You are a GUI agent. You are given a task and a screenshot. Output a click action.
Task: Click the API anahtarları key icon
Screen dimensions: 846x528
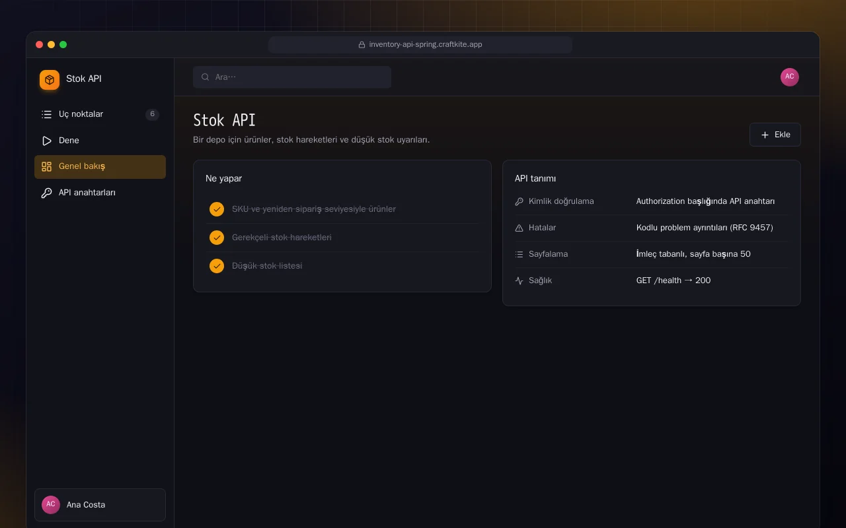coord(46,193)
